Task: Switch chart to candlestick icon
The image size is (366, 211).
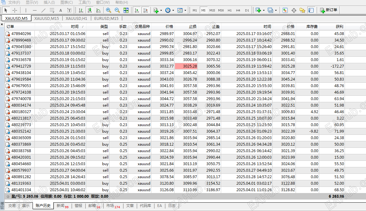Action: point(89,10)
